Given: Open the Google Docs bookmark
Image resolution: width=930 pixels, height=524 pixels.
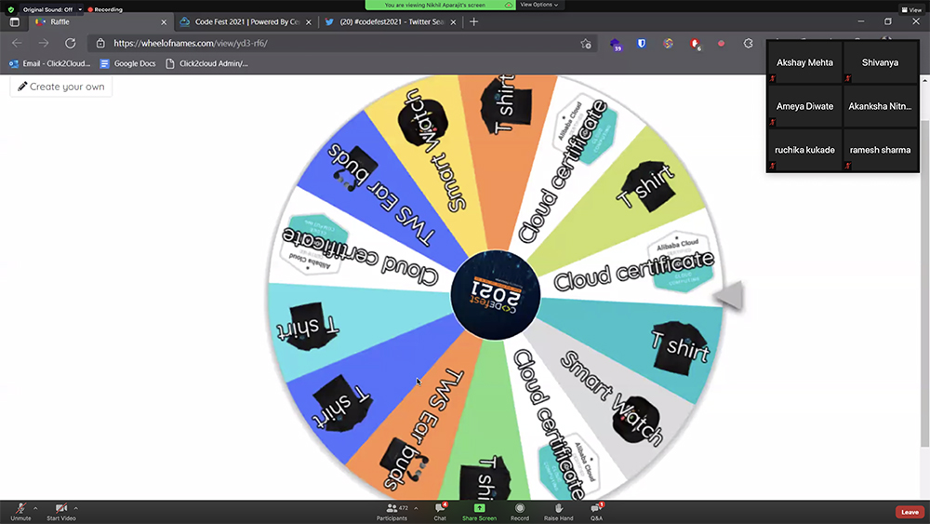Looking at the screenshot, I should click(127, 63).
